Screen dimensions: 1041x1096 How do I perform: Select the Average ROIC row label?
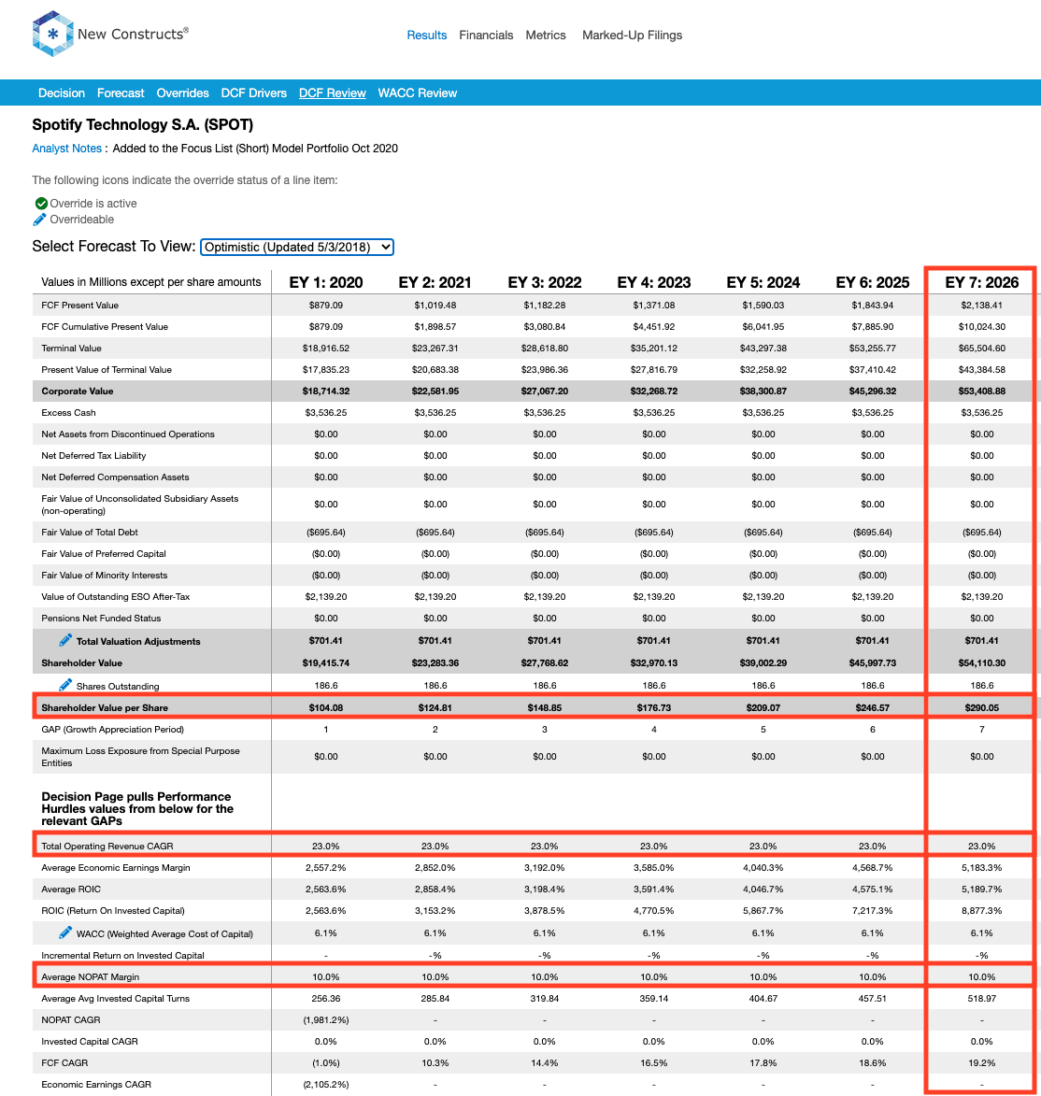click(x=71, y=890)
